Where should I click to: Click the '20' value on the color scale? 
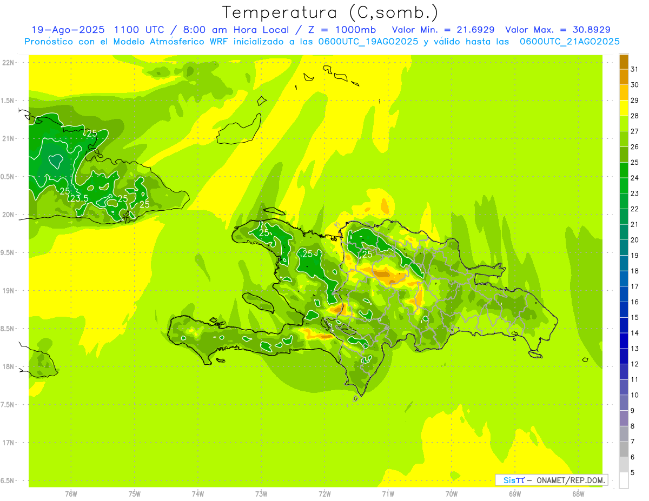[x=635, y=240]
